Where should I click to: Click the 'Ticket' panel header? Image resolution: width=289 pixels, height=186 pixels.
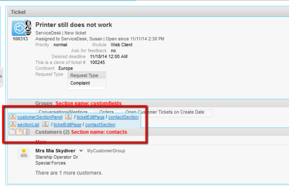tap(18, 12)
